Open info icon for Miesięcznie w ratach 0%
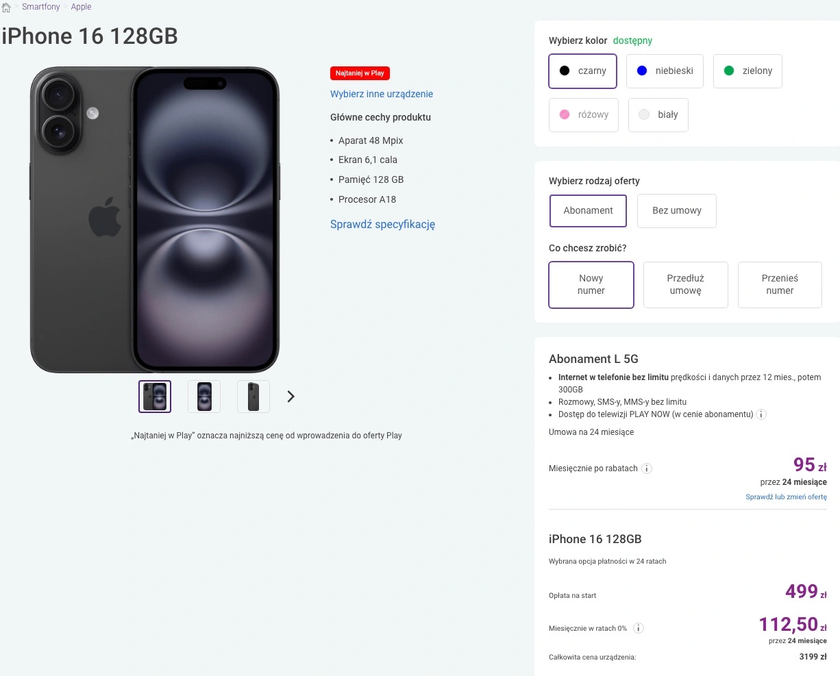 [639, 628]
